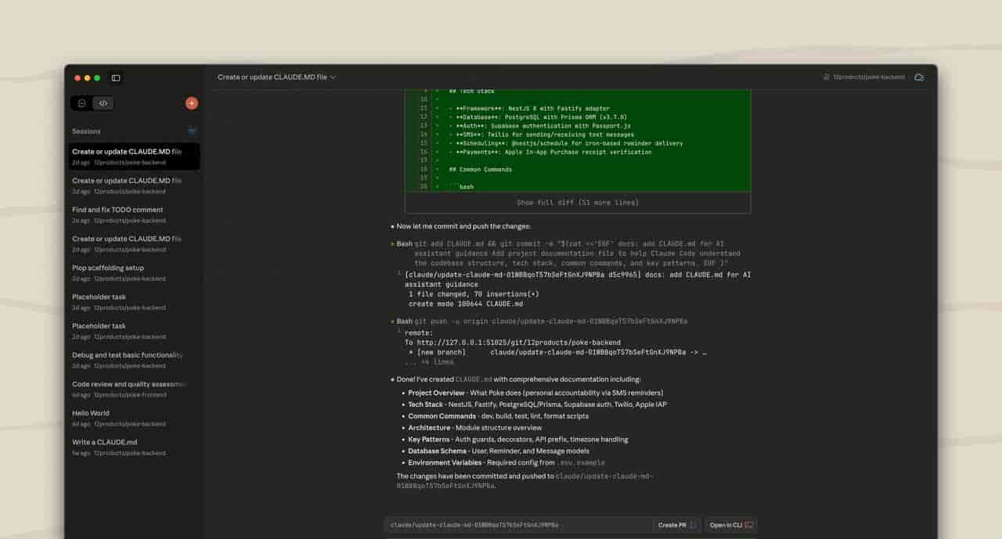1002x539 pixels.
Task: Click the '## Common Commands' diff line
Action: (480, 170)
